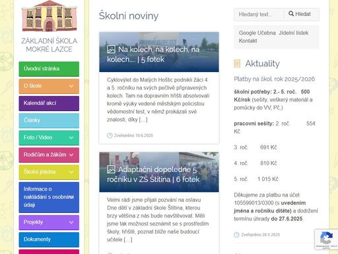This screenshot has height=254, width=338.
Task: Expand the Rodičům a žákům chevron
Action: pos(71,155)
